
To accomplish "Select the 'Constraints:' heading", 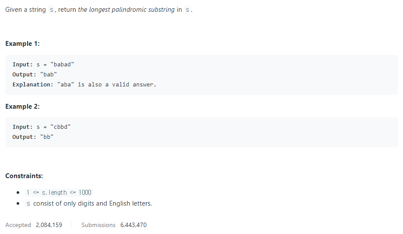I will 24,176.
